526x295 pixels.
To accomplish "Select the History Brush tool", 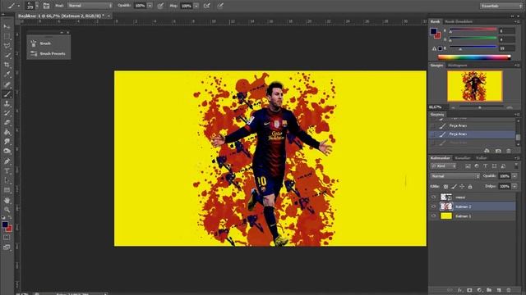I will 7,113.
